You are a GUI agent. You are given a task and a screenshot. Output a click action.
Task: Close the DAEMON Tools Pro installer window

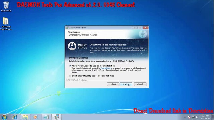[146, 28]
